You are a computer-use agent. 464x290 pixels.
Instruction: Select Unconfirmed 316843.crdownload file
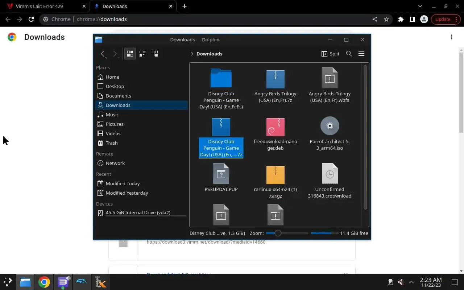click(x=330, y=173)
